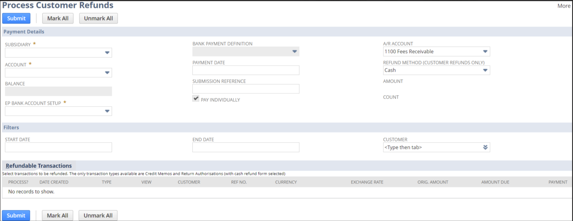Open the EP Bank Account Setup dropdown
The height and width of the screenshot is (221, 573).
pos(107,111)
